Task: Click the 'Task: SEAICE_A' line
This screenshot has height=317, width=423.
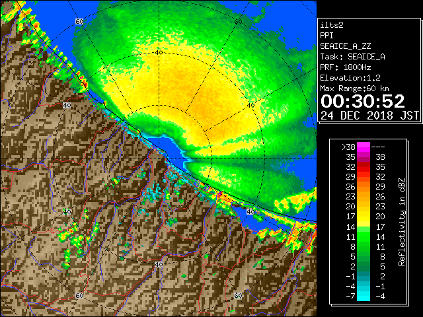Action: point(352,57)
